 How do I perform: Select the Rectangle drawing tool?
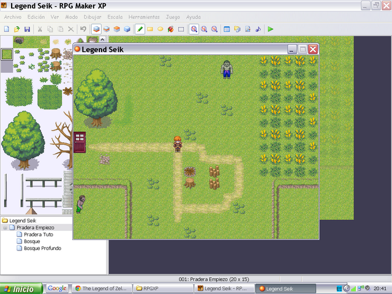pos(150,29)
